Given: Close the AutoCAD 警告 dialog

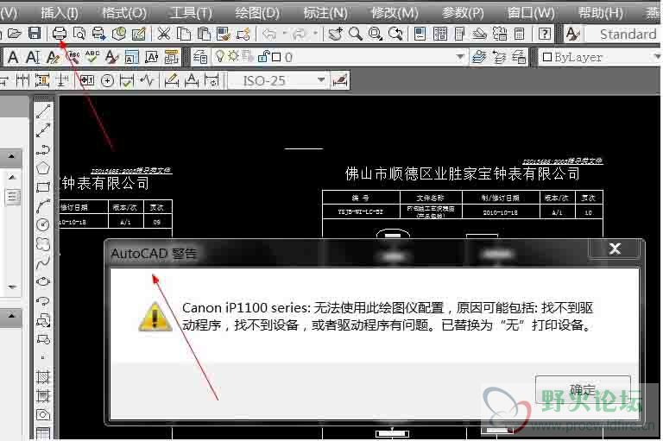Looking at the screenshot, I should (616, 249).
